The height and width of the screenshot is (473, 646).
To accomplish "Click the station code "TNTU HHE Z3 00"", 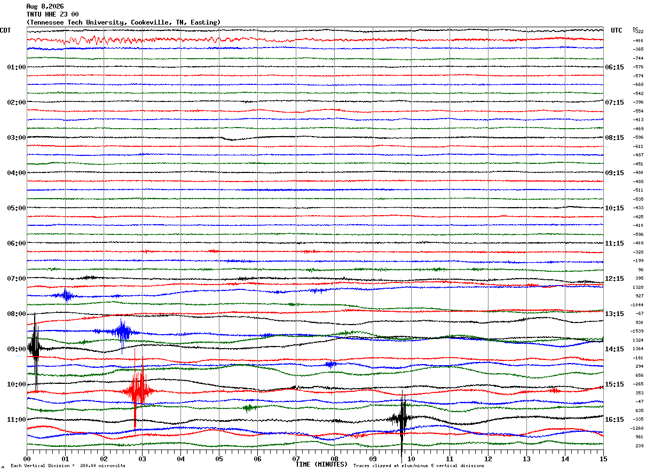I will pyautogui.click(x=52, y=14).
